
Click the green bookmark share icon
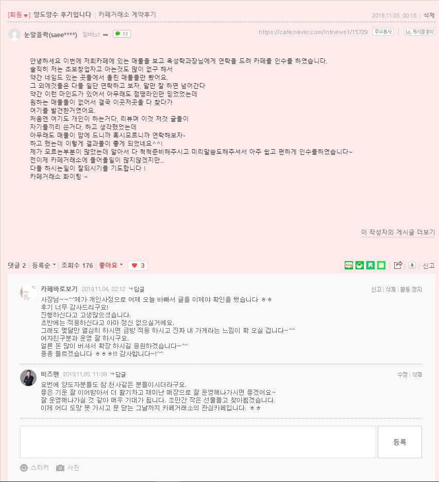tap(370, 265)
